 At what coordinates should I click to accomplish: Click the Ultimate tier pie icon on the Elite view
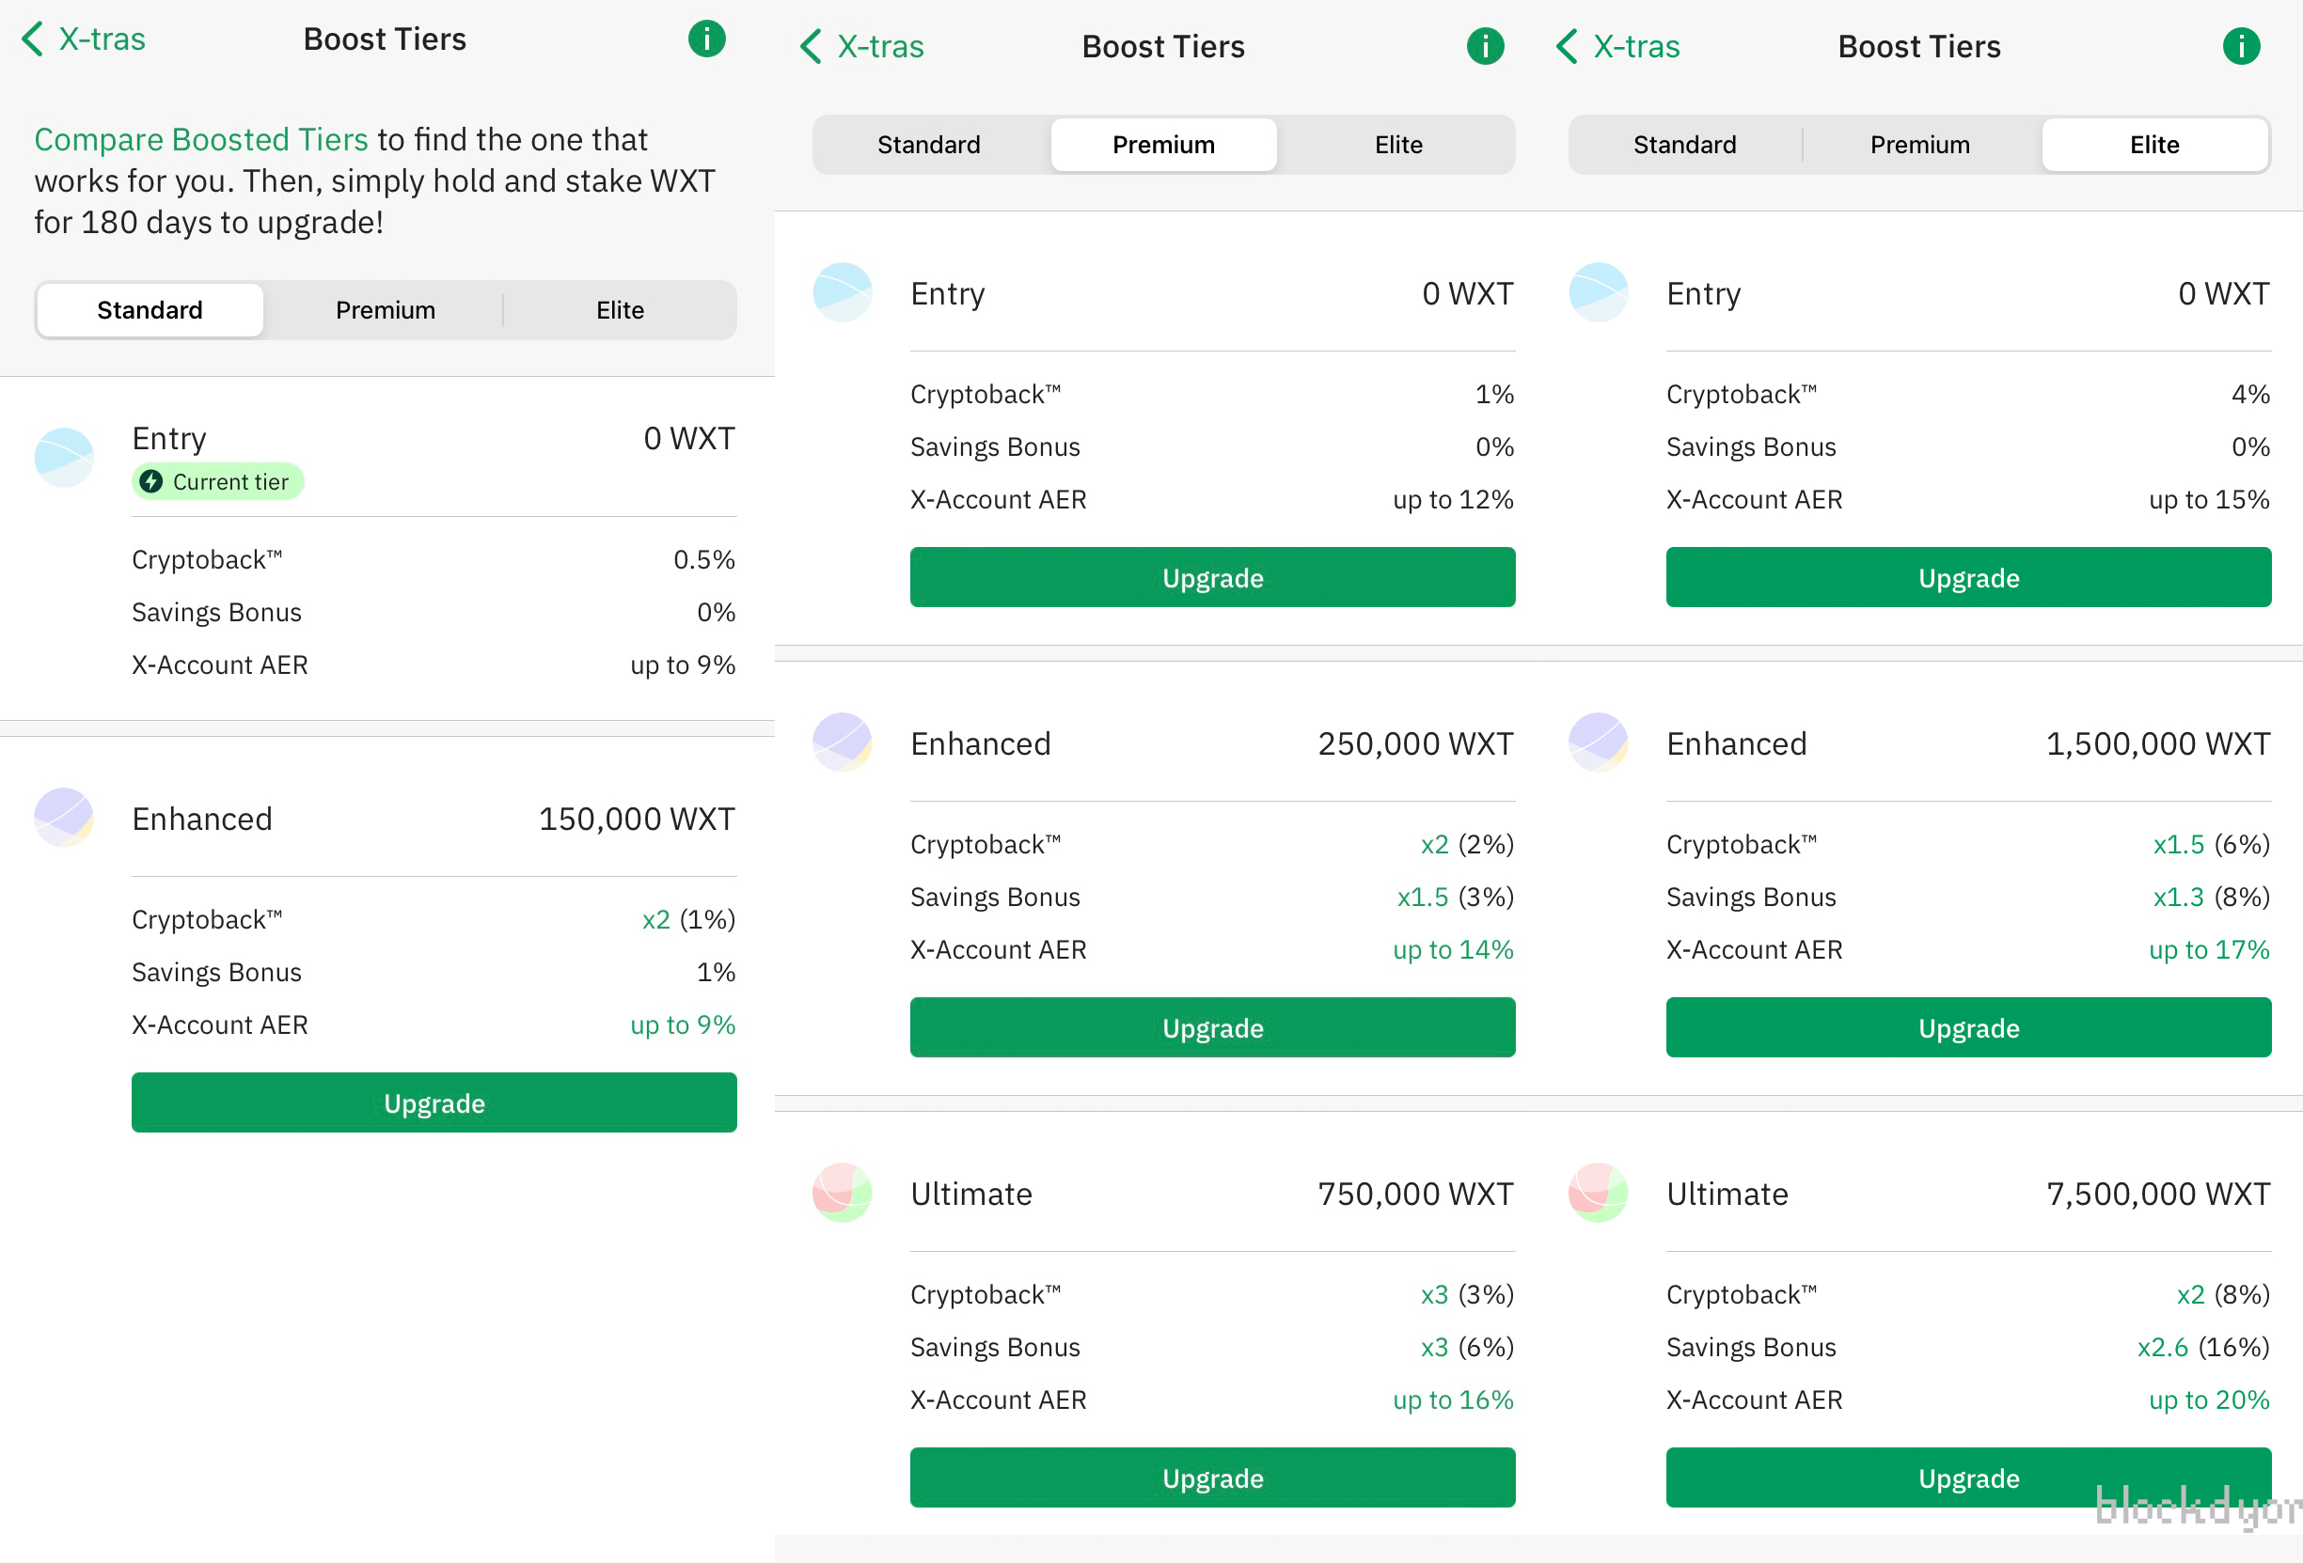pos(1598,1193)
